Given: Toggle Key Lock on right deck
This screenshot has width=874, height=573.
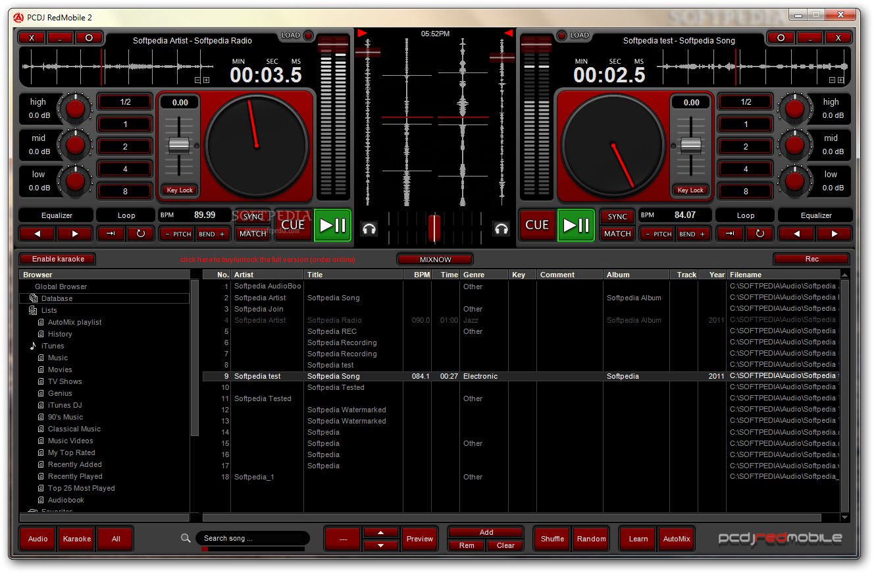Looking at the screenshot, I should click(691, 190).
